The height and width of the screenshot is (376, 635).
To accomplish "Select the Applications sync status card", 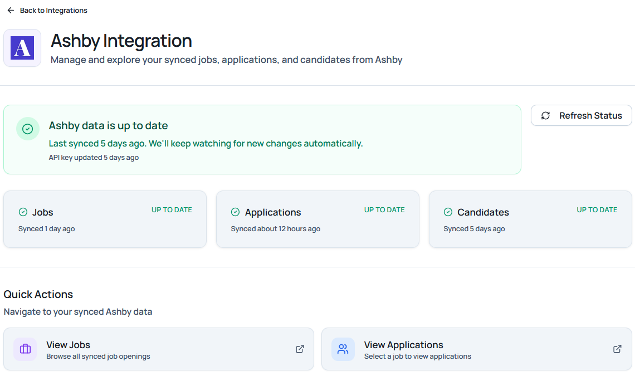I will coord(317,219).
